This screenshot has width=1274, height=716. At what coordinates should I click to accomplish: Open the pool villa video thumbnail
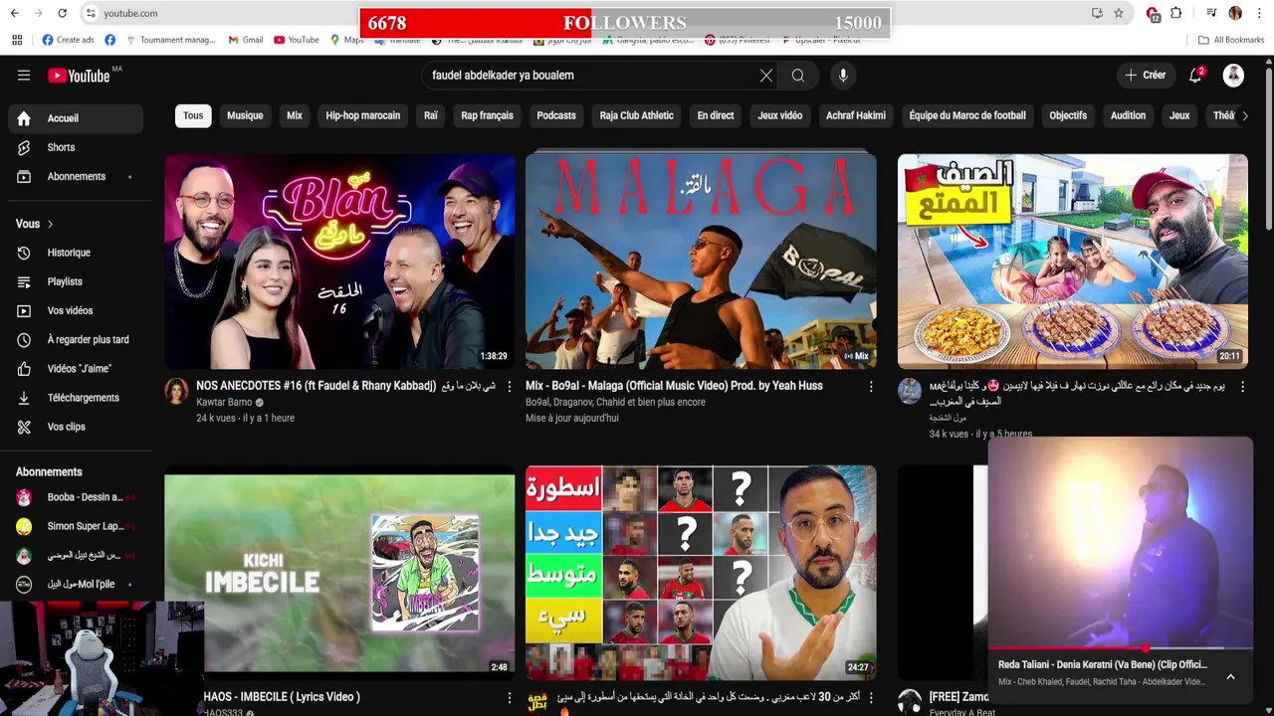tap(1072, 261)
